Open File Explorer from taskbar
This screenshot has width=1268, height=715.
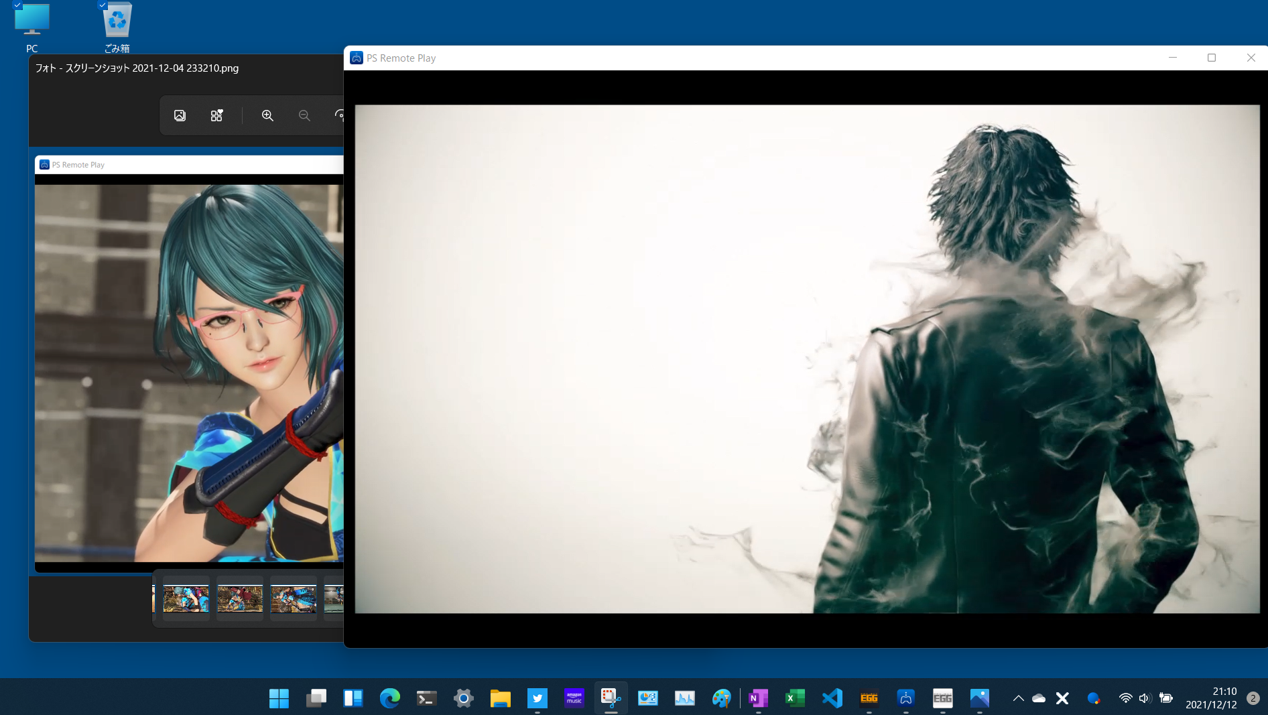coord(500,698)
